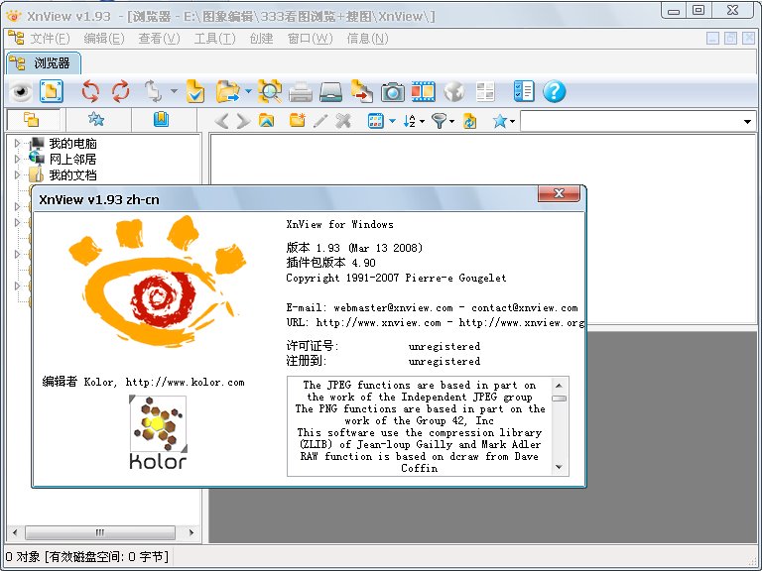
Task: Click the camera Capture icon
Action: tap(393, 91)
